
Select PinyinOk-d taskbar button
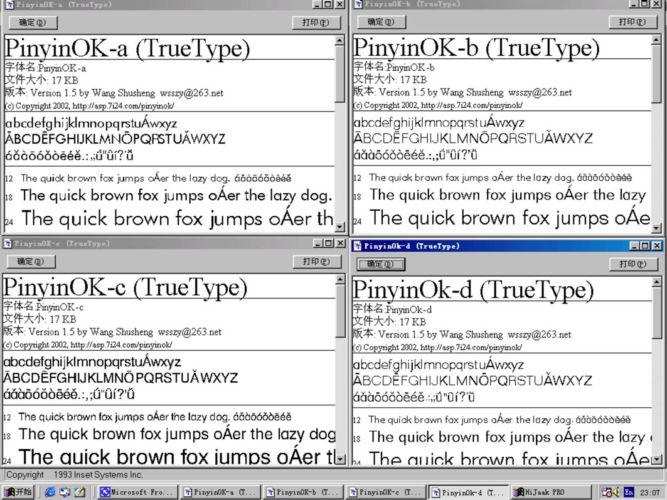click(x=468, y=492)
